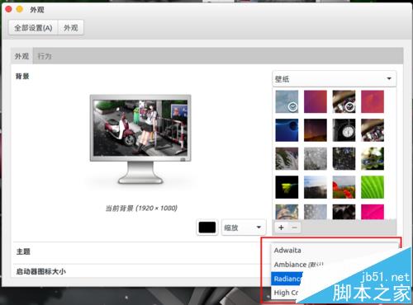The width and height of the screenshot is (413, 305).
Task: Select the pinkish red wallpaper in first row
Action: pyautogui.click(x=373, y=101)
